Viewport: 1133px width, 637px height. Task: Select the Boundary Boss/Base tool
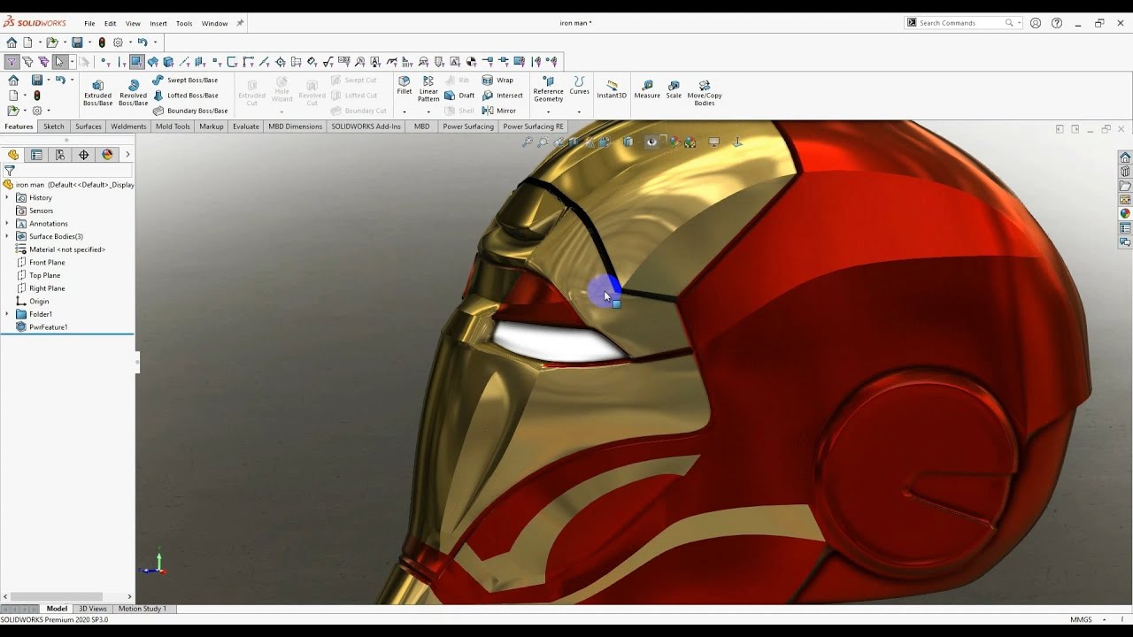(x=190, y=111)
